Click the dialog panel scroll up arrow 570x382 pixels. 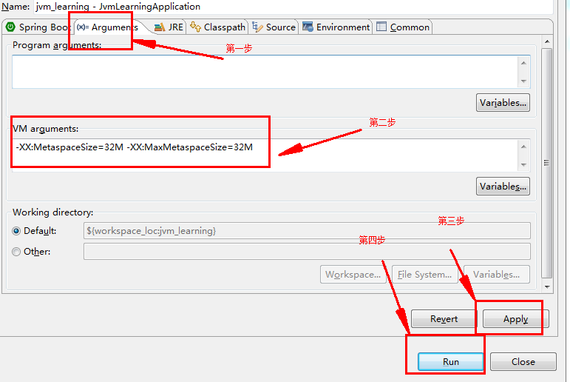[547, 42]
